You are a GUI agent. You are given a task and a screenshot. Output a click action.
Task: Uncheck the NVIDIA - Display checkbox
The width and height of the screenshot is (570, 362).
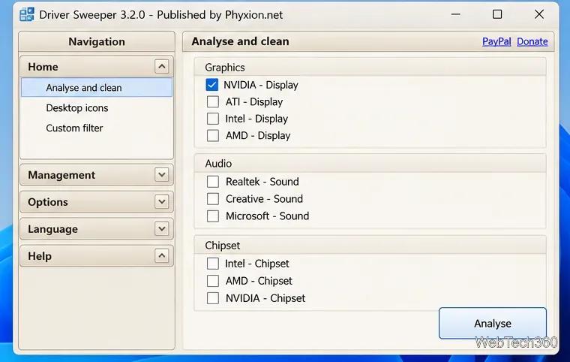[x=212, y=85]
